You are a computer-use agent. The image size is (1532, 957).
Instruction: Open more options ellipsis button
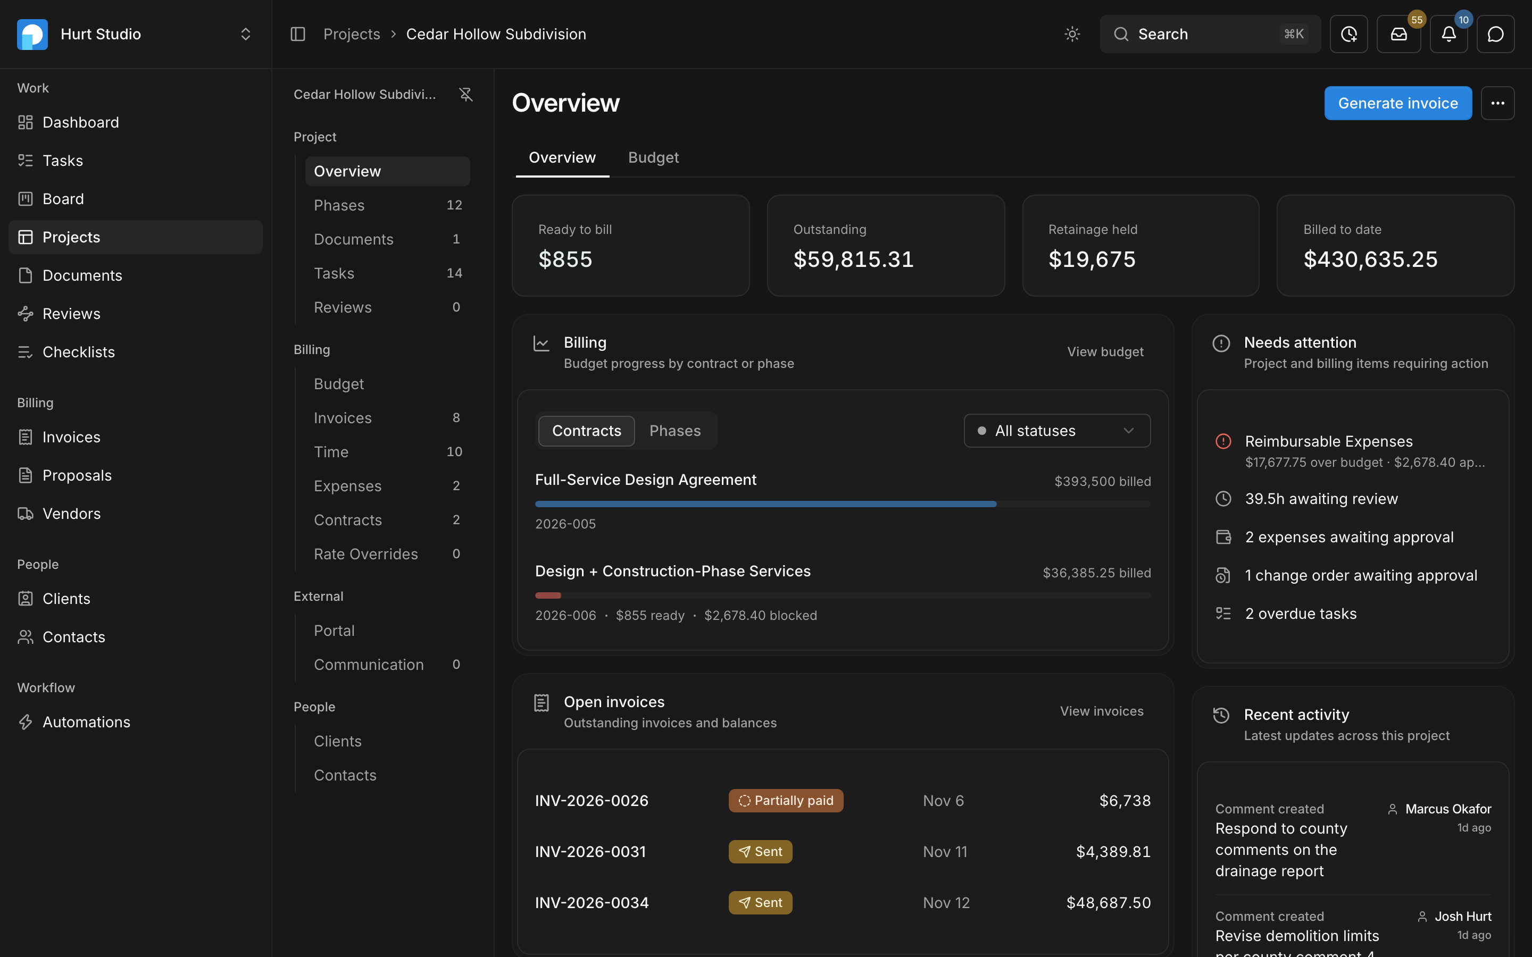1497,103
